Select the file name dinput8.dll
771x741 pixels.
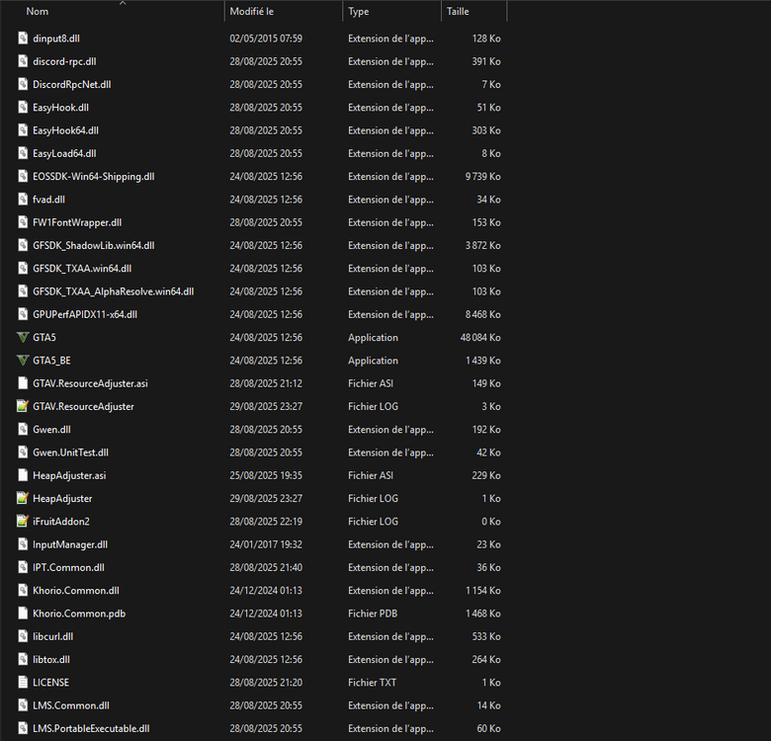click(x=56, y=39)
